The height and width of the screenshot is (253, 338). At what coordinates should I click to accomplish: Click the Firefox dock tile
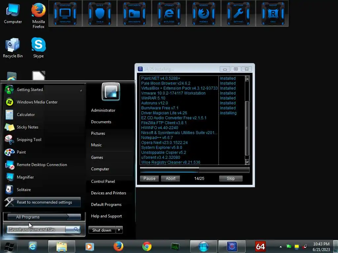[x=203, y=13]
